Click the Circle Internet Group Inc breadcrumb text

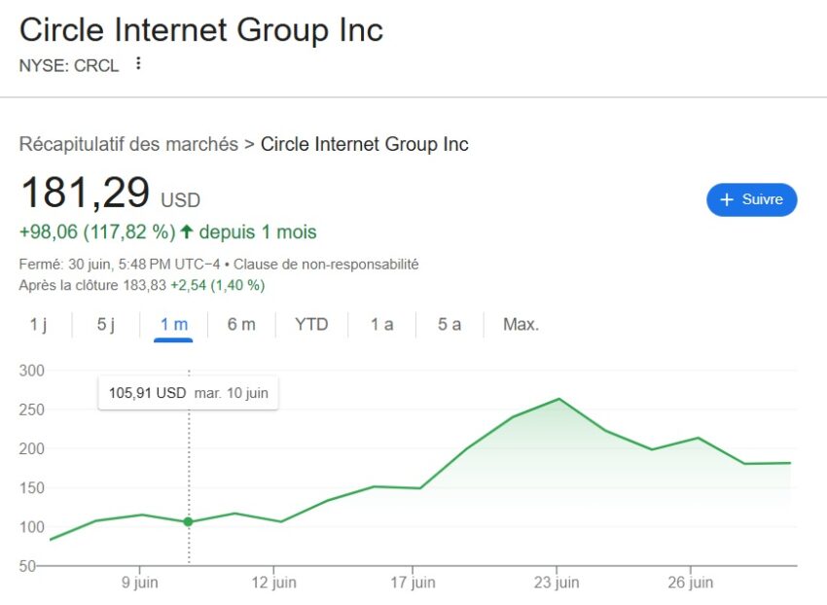point(365,144)
